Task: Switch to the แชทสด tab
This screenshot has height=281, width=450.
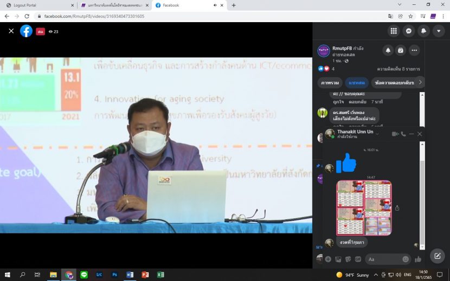Action: click(357, 83)
